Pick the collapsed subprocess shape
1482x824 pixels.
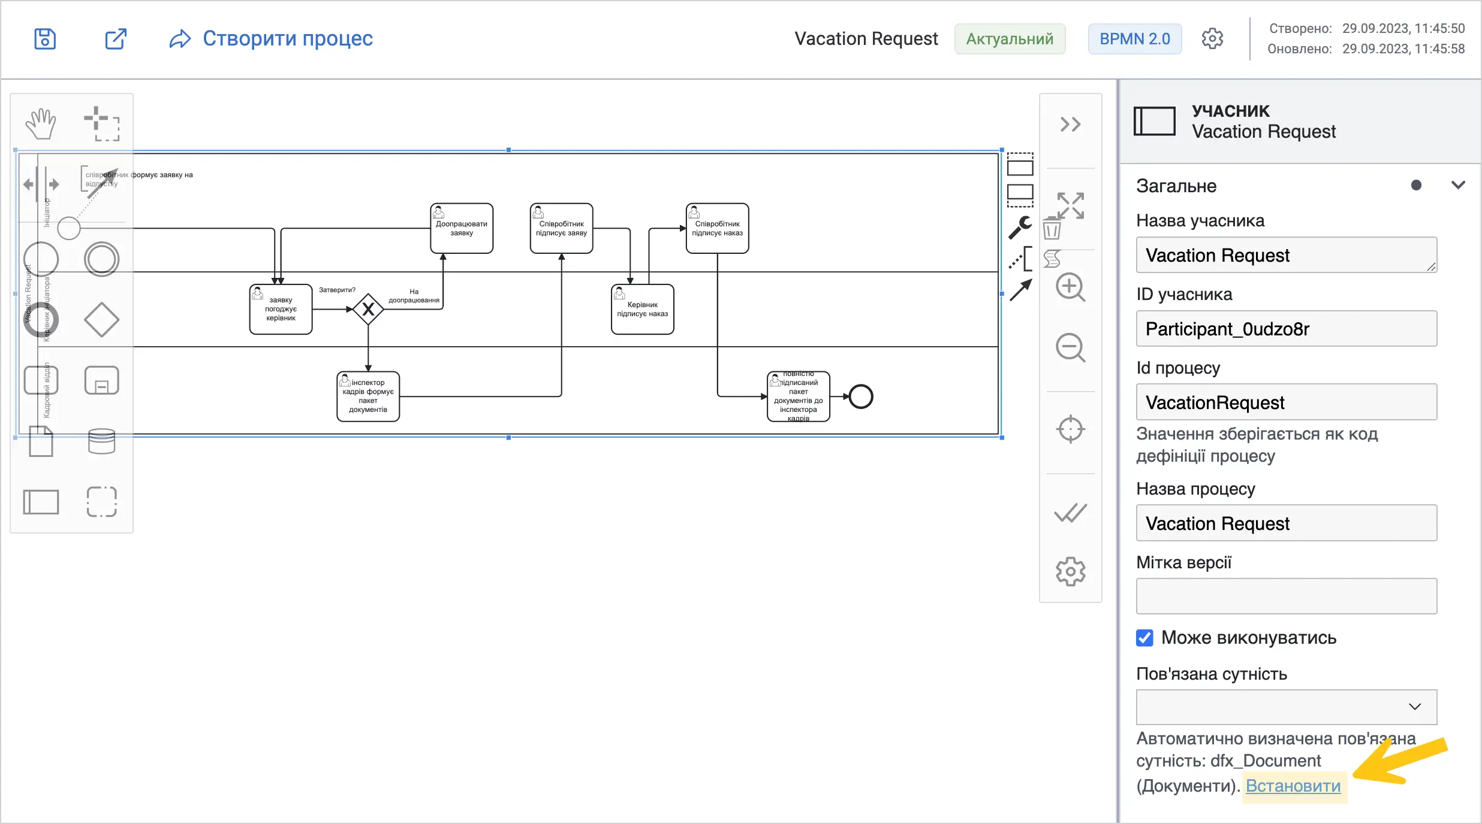(101, 380)
